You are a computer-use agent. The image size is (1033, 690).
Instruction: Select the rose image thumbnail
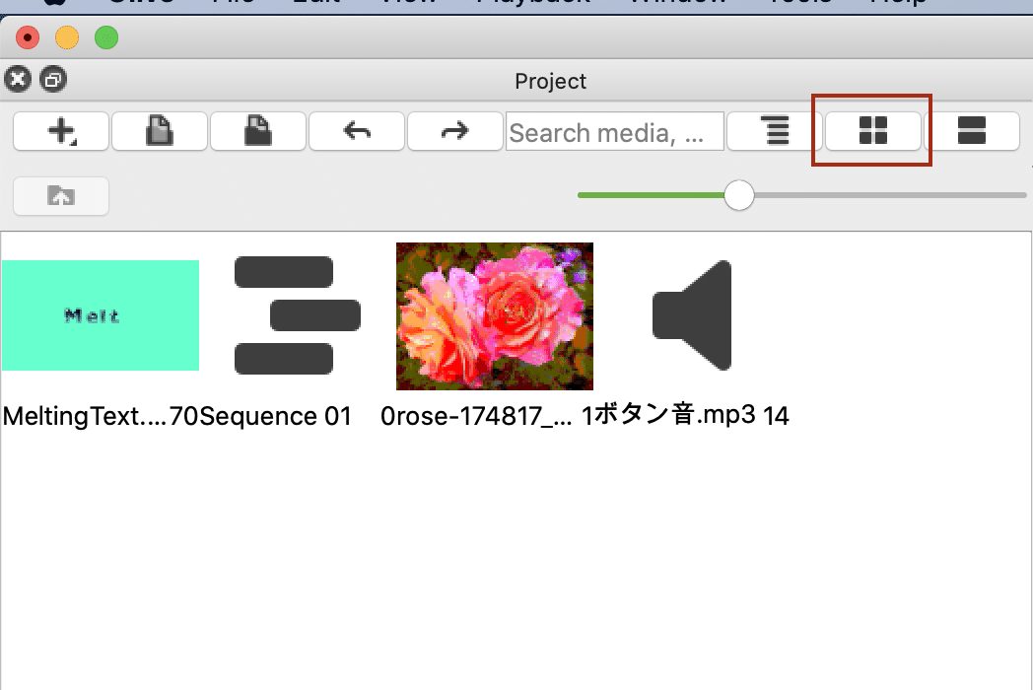click(495, 316)
